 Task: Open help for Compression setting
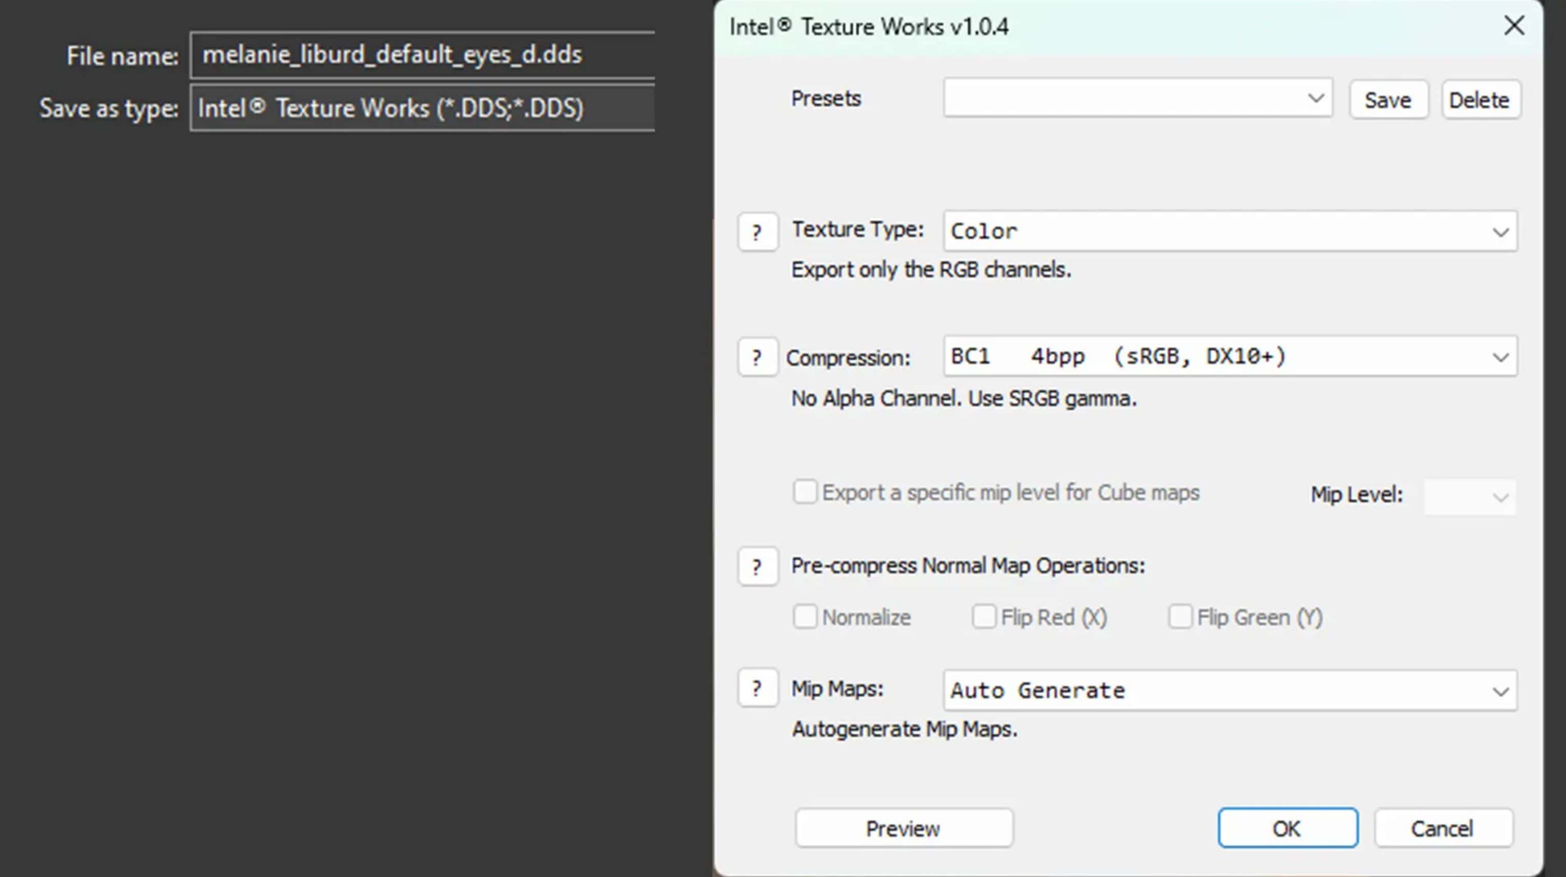(758, 357)
